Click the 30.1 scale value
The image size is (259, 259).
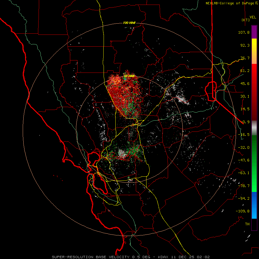point(245,96)
